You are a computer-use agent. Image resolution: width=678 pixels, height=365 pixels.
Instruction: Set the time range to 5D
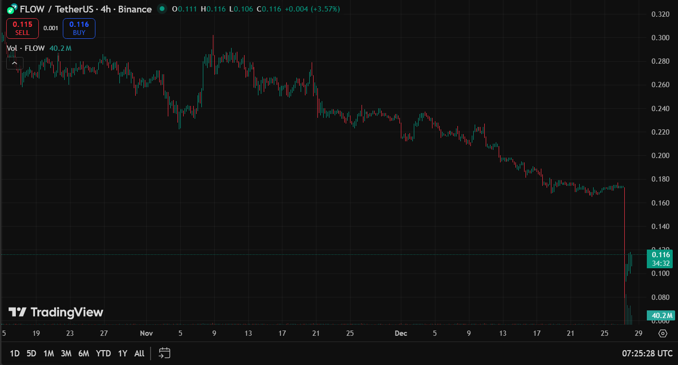tap(31, 354)
